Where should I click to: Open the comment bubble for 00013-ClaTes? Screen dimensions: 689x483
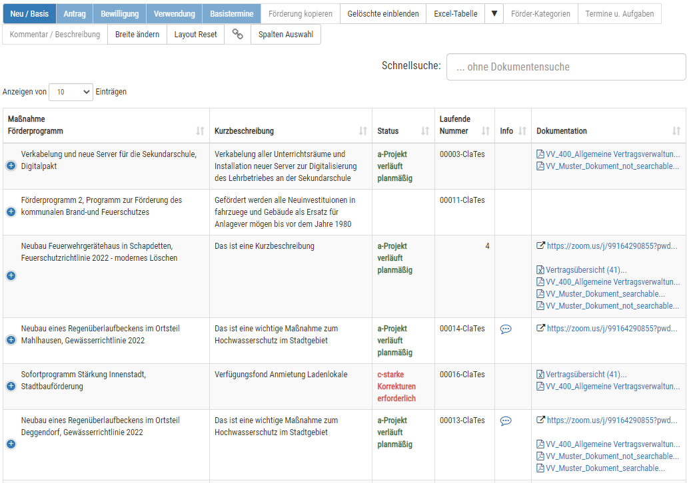pos(506,420)
